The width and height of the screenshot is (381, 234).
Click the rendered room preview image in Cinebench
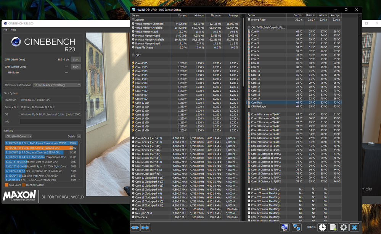click(108, 114)
